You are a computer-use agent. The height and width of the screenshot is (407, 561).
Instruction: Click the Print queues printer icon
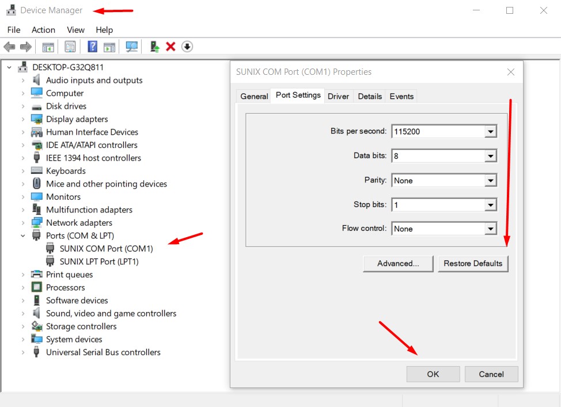pos(36,275)
